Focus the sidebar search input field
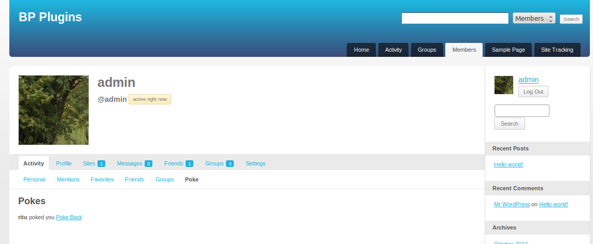593x244 pixels. click(x=522, y=111)
